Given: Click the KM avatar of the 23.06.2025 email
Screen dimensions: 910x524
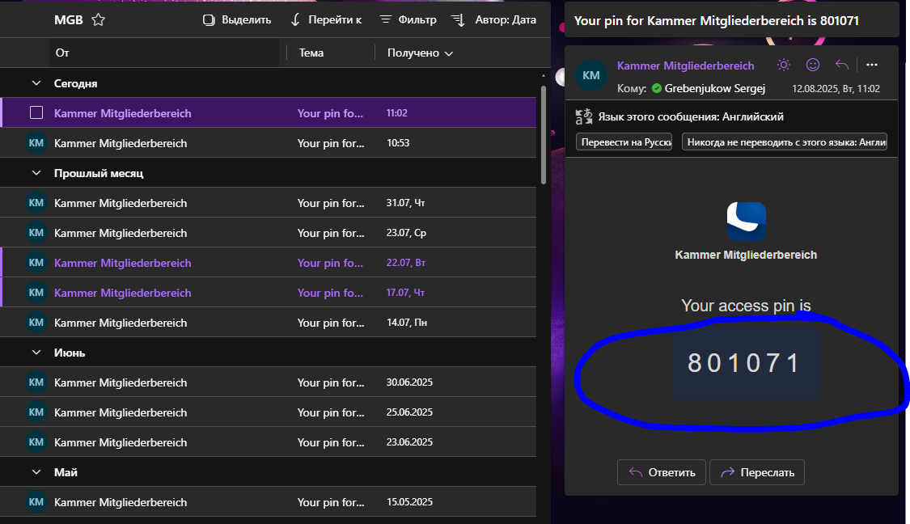Looking at the screenshot, I should point(36,442).
